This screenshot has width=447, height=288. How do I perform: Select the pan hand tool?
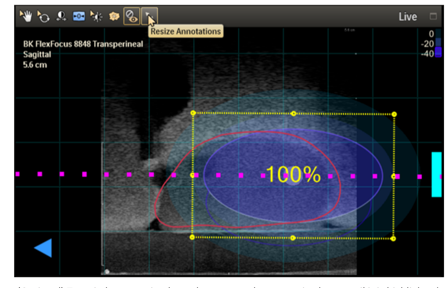(x=26, y=16)
